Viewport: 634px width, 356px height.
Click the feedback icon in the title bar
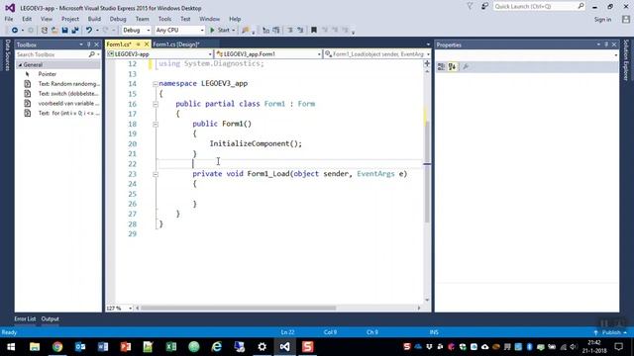pyautogui.click(x=484, y=6)
